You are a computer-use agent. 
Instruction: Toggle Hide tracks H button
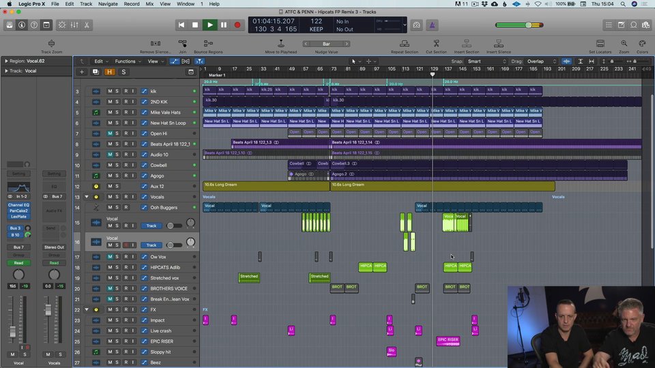pyautogui.click(x=109, y=72)
